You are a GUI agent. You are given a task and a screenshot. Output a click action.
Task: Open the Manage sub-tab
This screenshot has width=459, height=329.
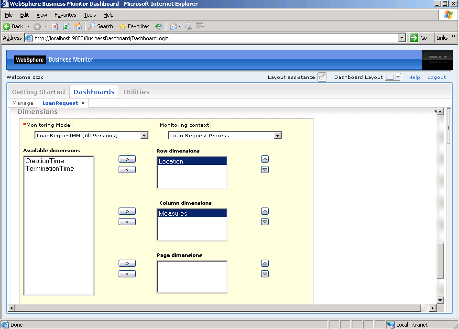[23, 103]
